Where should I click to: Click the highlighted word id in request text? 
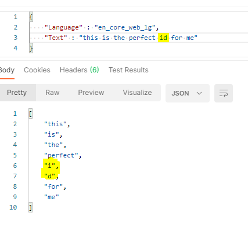click(x=163, y=38)
